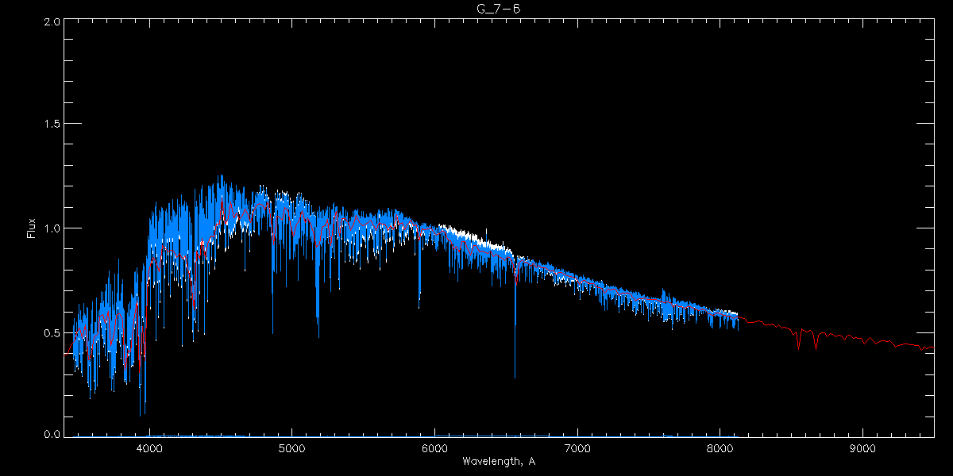Click the Wavelength, A x-axis label
This screenshot has width=953, height=476.
coord(498,461)
